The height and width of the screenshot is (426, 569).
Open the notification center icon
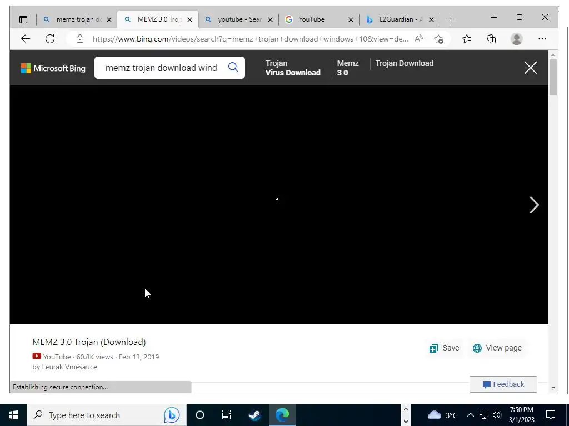point(551,415)
